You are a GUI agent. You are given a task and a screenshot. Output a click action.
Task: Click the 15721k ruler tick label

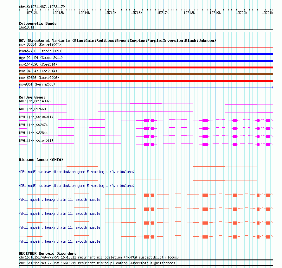(267, 13)
